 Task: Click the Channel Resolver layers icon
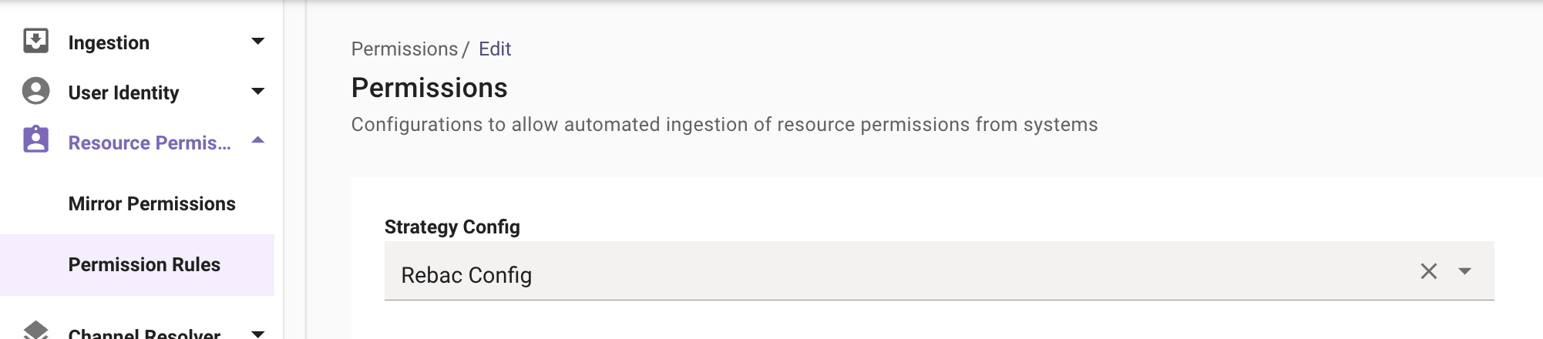(35, 330)
